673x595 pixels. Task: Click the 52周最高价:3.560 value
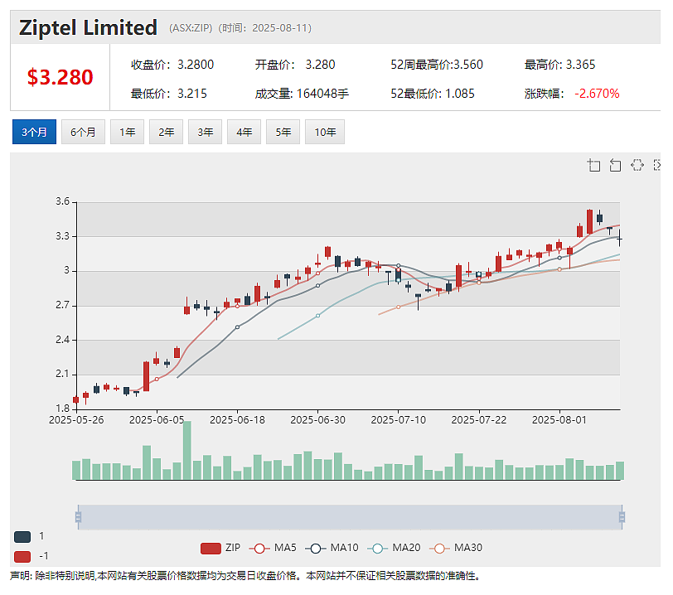click(437, 65)
